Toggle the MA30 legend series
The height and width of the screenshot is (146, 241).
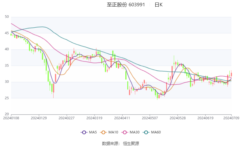(x=130, y=132)
